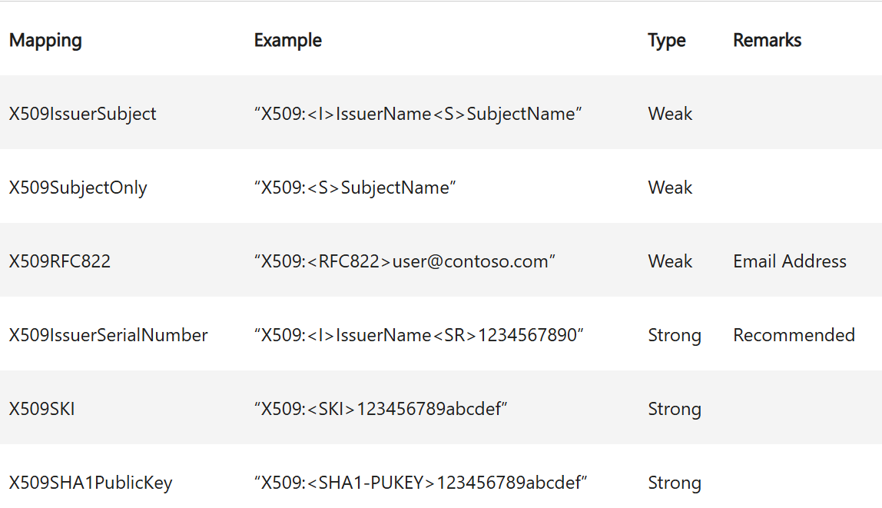Click the Remarks column header
Viewport: 882px width, 508px height.
click(767, 41)
